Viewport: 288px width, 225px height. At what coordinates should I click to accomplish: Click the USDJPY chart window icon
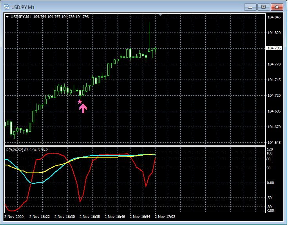(x=7, y=7)
